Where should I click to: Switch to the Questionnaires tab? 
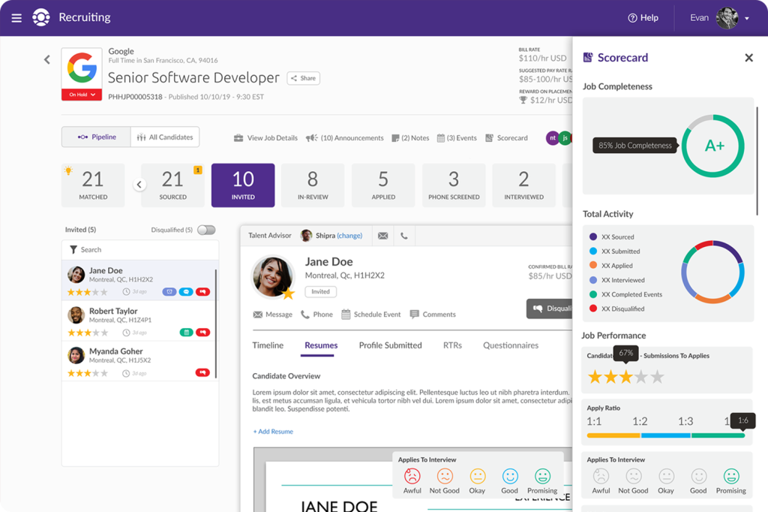click(x=510, y=345)
